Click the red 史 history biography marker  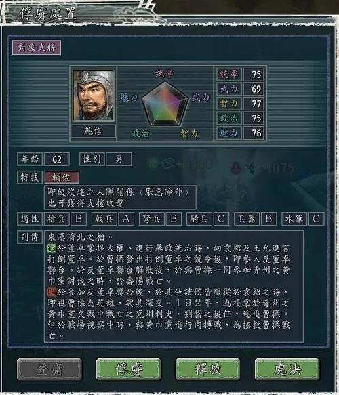pos(52,292)
